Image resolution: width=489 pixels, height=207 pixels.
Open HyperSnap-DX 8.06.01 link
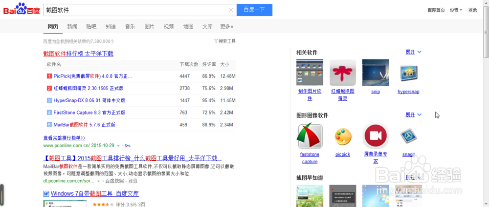[89, 100]
